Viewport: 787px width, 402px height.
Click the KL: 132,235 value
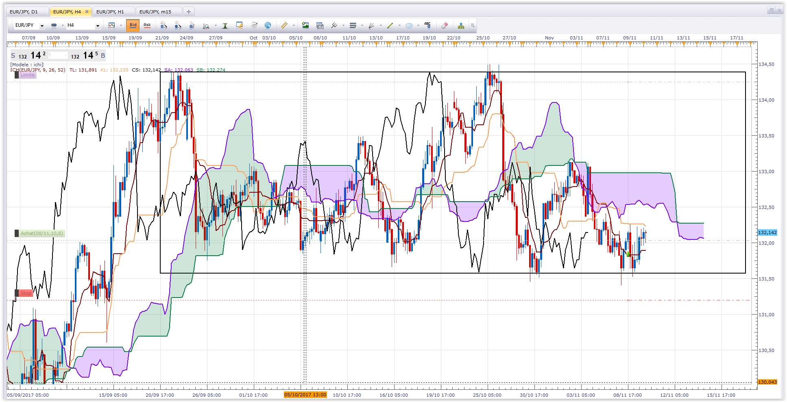pyautogui.click(x=114, y=70)
